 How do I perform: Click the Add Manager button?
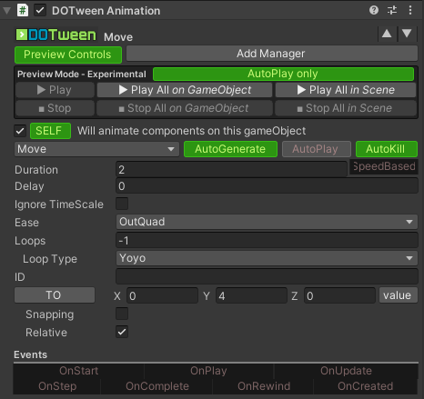point(271,54)
